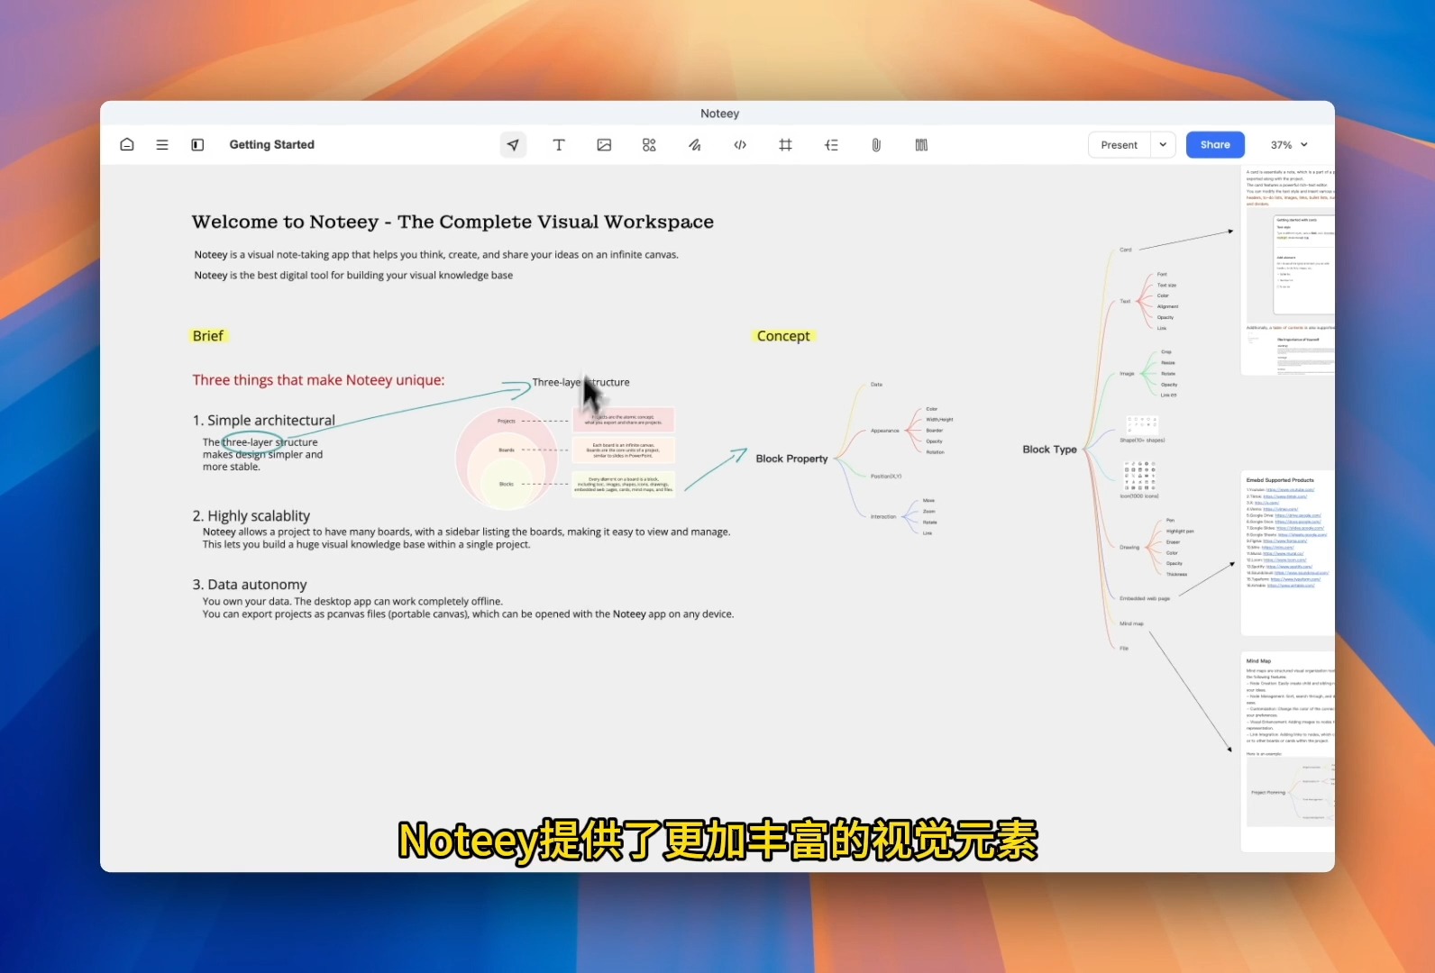Click the blue Share button
The width and height of the screenshot is (1435, 973).
pos(1215,145)
